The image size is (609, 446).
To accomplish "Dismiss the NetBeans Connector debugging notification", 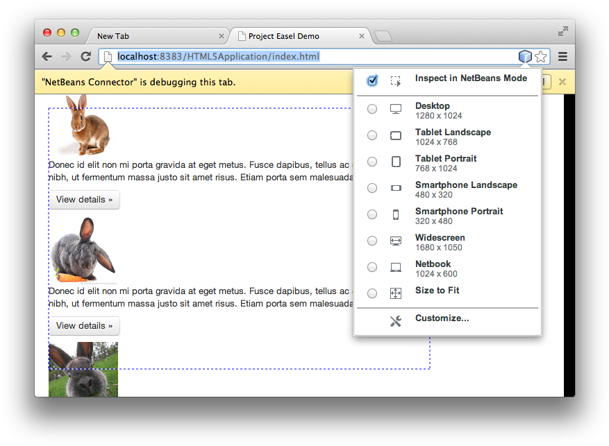I will pos(562,81).
